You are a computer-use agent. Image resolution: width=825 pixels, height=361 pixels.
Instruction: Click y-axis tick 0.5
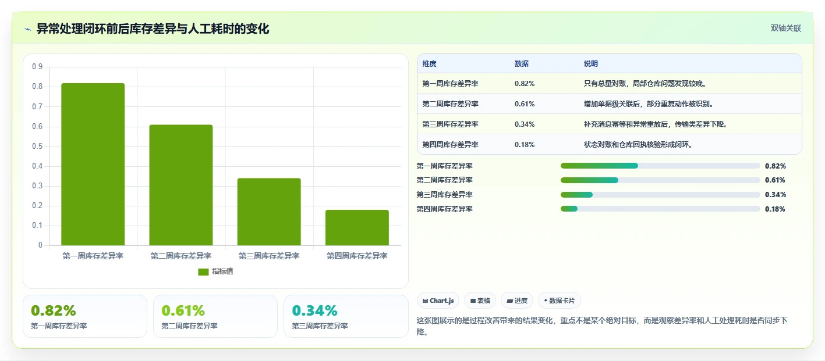point(37,146)
